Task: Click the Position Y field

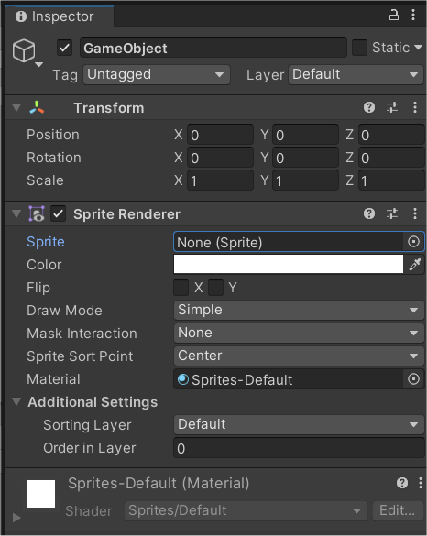Action: click(306, 135)
